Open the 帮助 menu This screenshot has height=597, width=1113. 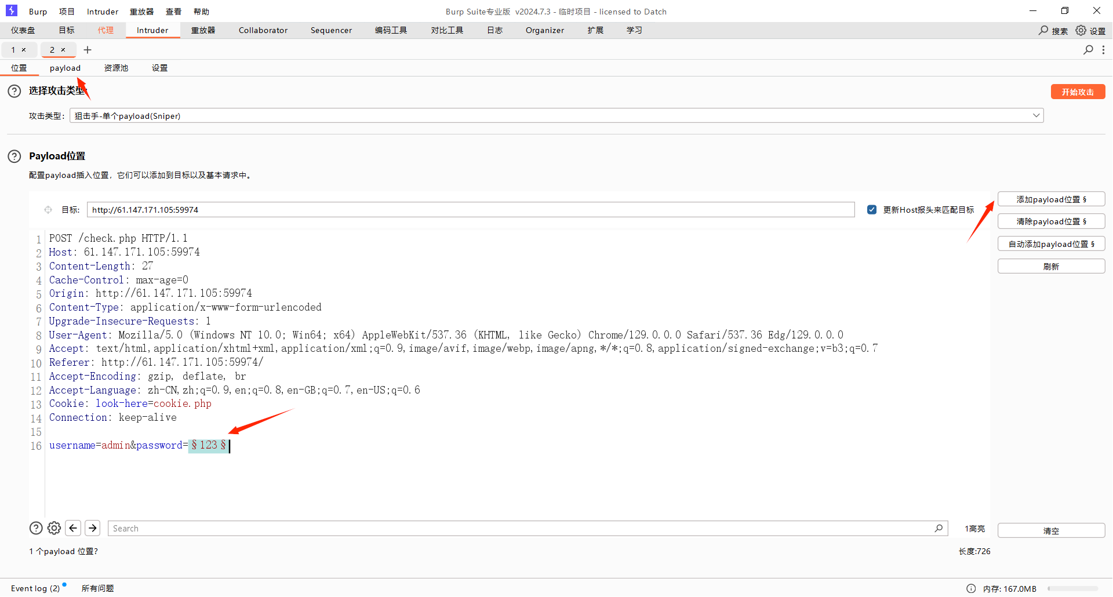201,12
